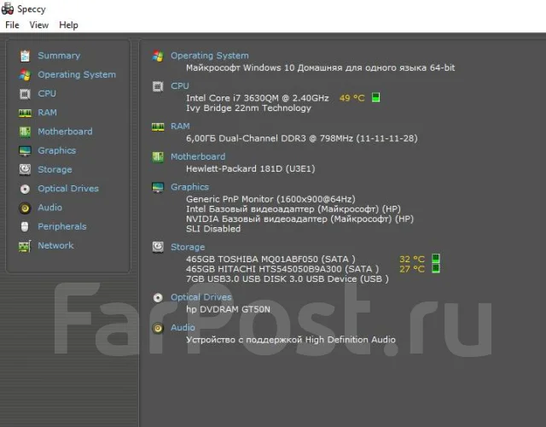
Task: Open the Help menu
Action: coord(68,25)
